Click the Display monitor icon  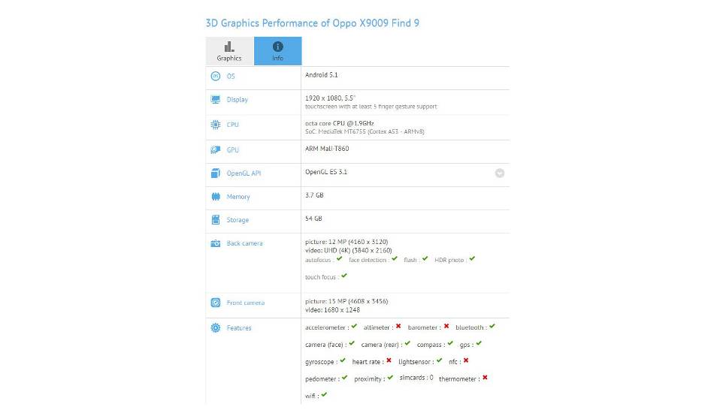pos(216,100)
